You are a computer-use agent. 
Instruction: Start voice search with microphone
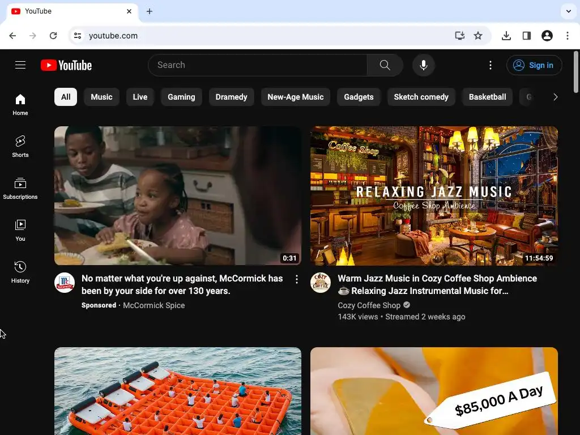click(x=424, y=65)
